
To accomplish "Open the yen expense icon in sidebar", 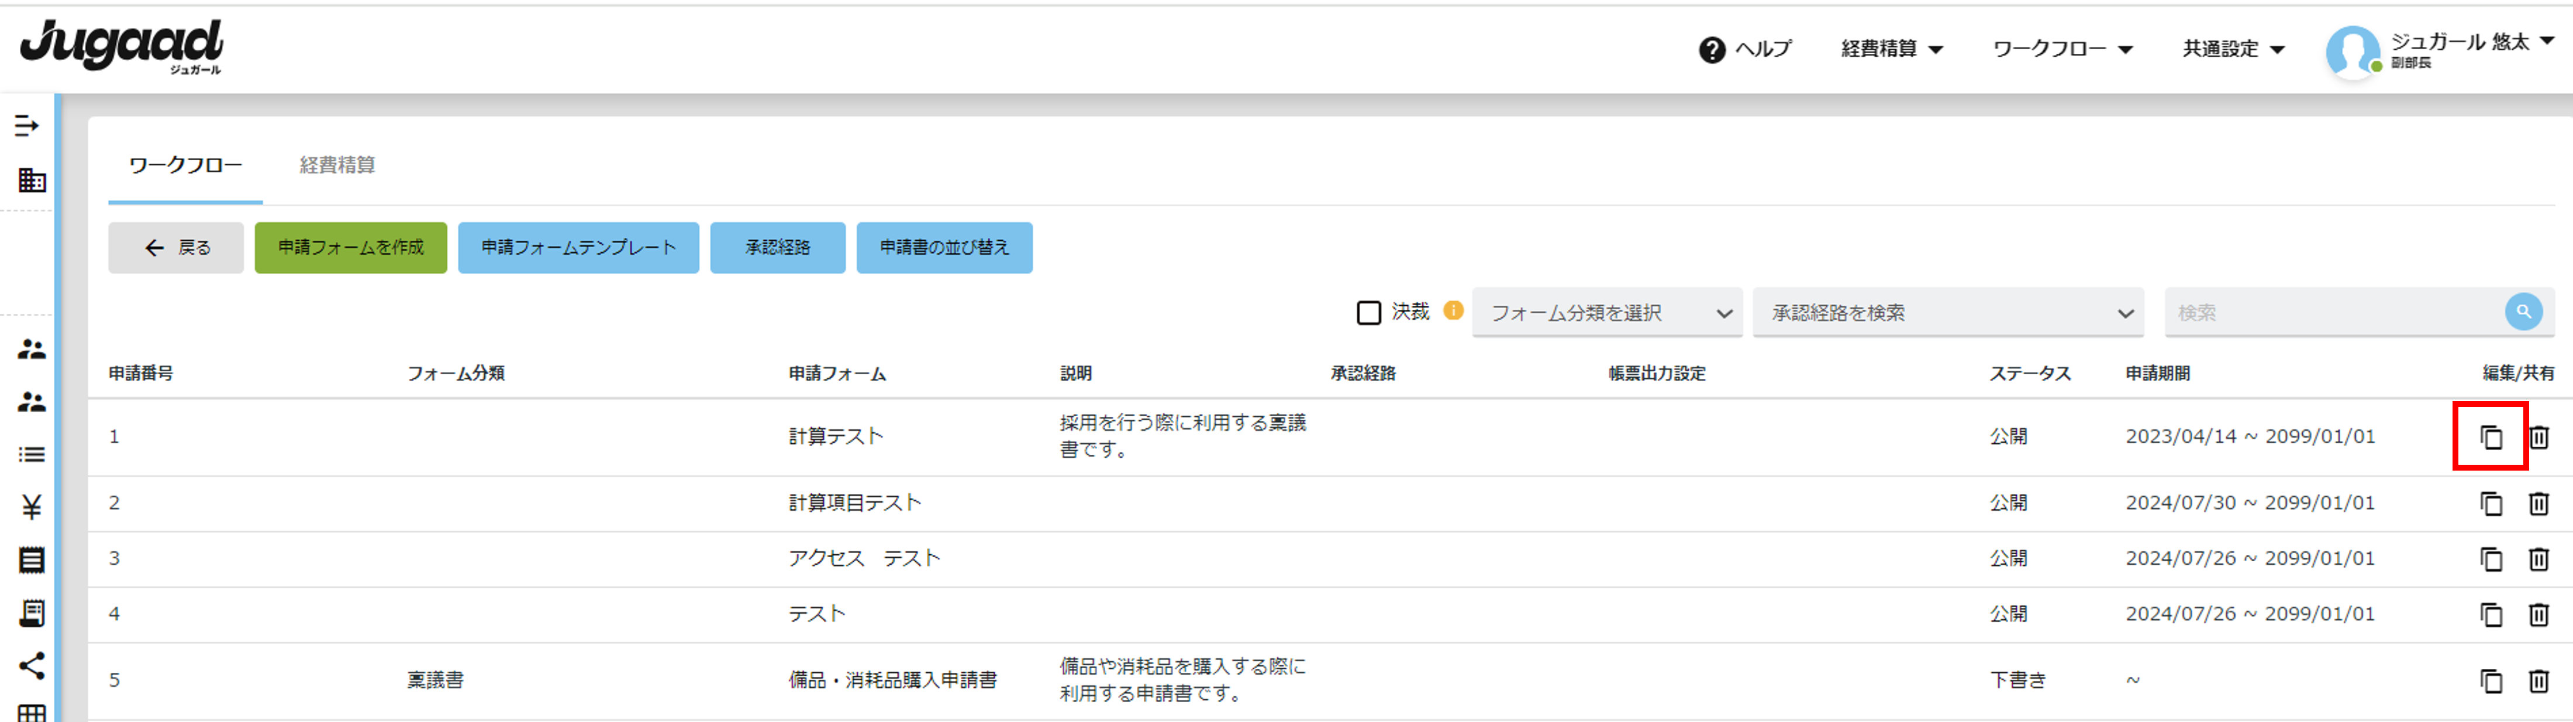I will pyautogui.click(x=31, y=507).
